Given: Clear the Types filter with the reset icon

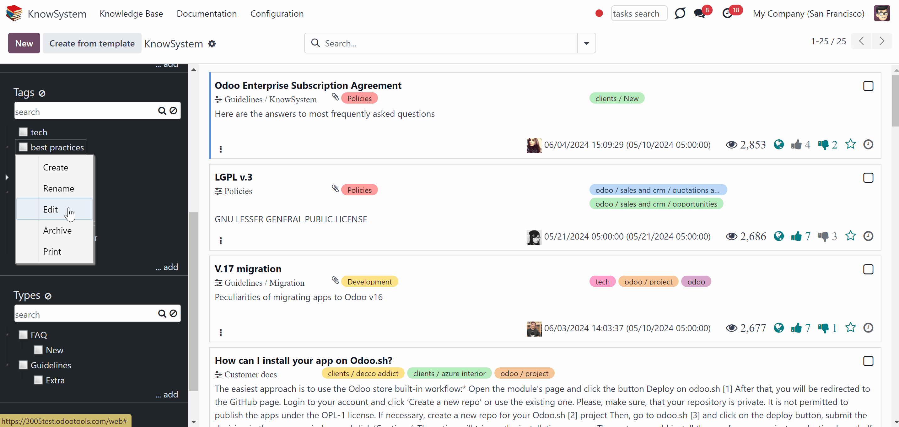Looking at the screenshot, I should 48,296.
